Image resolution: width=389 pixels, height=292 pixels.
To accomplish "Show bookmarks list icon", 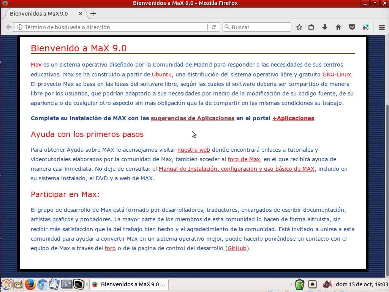I will (x=311, y=27).
